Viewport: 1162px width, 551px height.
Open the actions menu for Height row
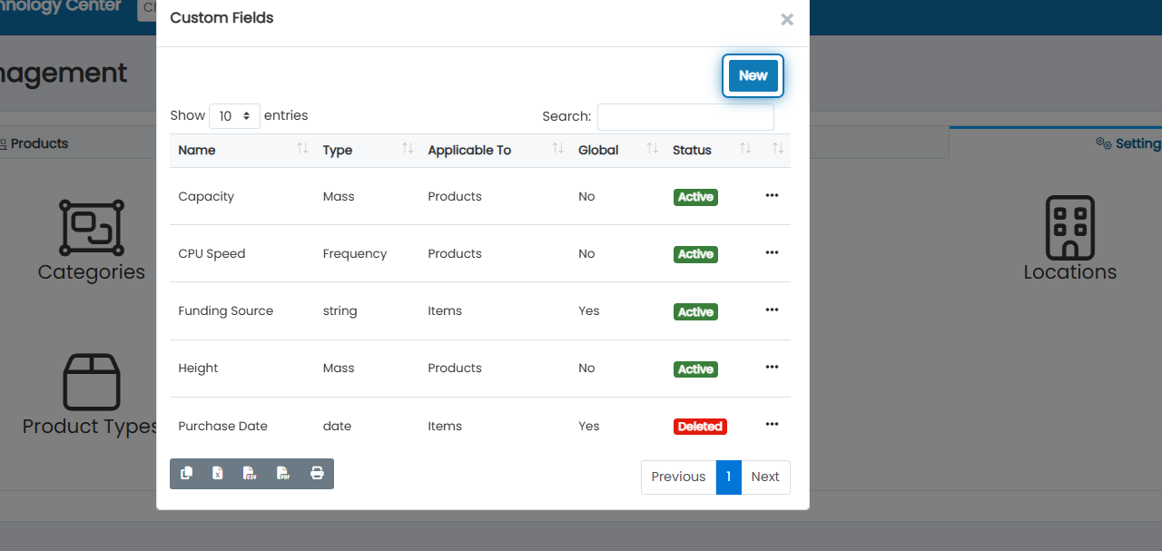coord(772,367)
